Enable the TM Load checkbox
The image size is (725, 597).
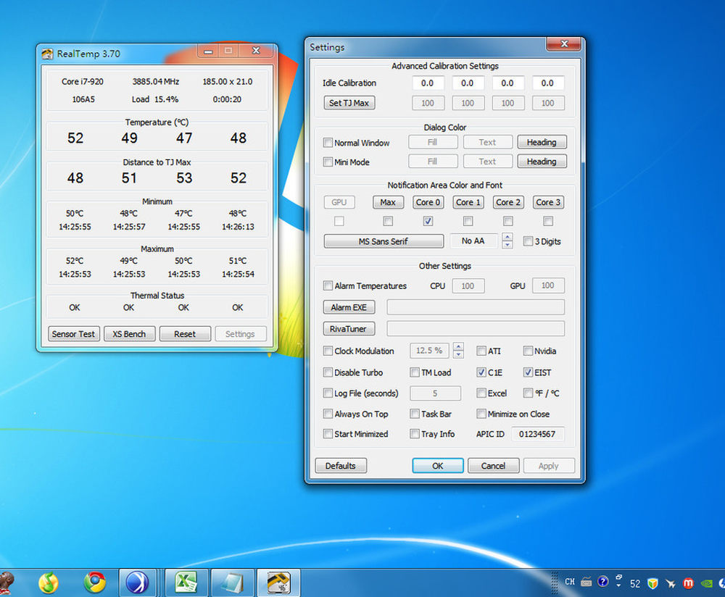(415, 372)
